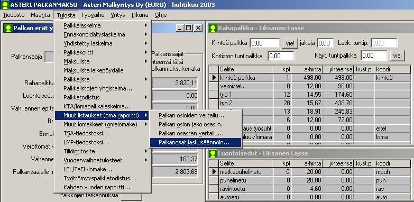The image size is (414, 202).
Task: Click the 438,76 yhteensä cell
Action: point(338,103)
